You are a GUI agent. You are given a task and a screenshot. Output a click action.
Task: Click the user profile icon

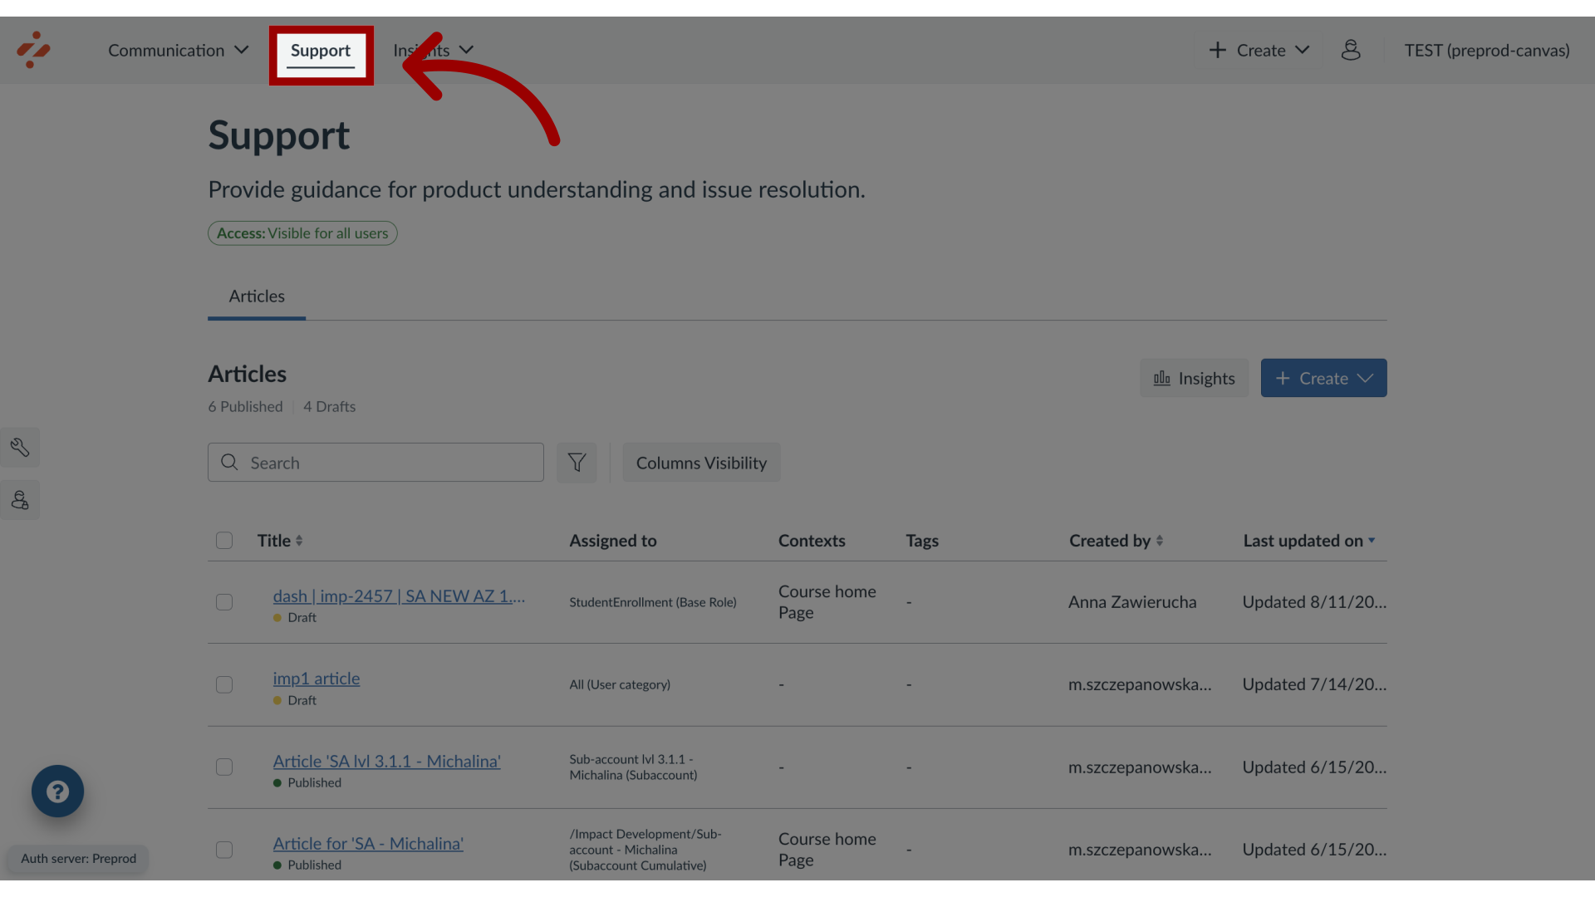coord(1351,49)
